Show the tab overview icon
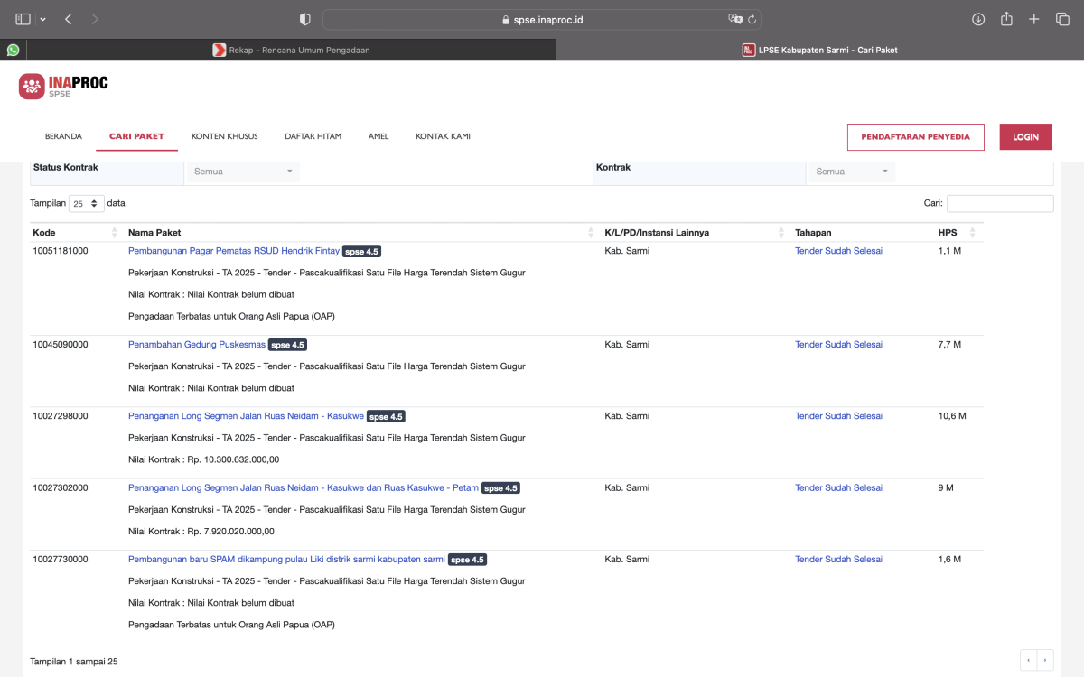 click(1062, 19)
